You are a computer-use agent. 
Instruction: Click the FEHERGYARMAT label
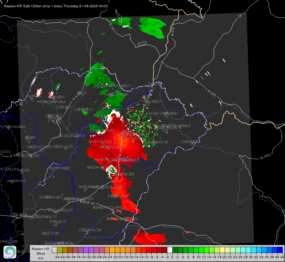176,126
